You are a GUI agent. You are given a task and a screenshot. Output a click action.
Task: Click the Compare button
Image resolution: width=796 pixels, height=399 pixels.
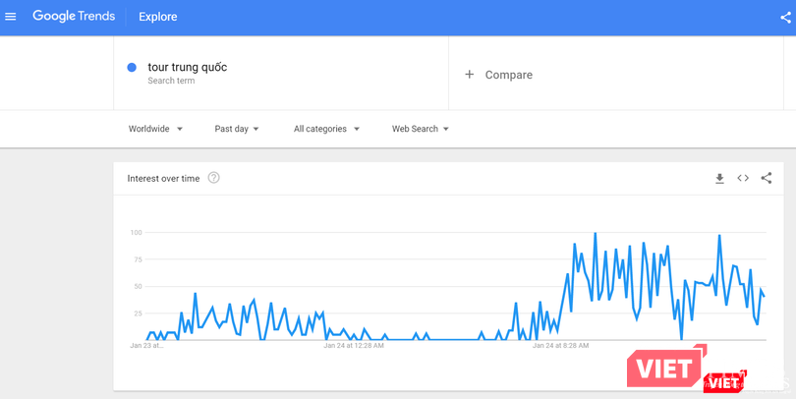coord(508,75)
